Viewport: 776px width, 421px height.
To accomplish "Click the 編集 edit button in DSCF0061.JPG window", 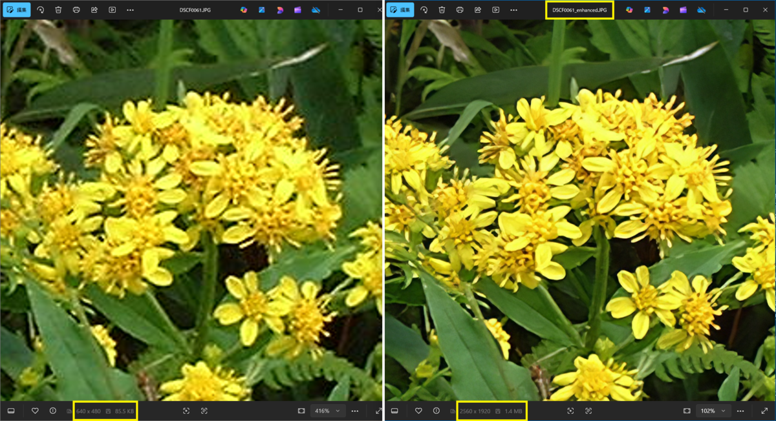I will coord(16,10).
